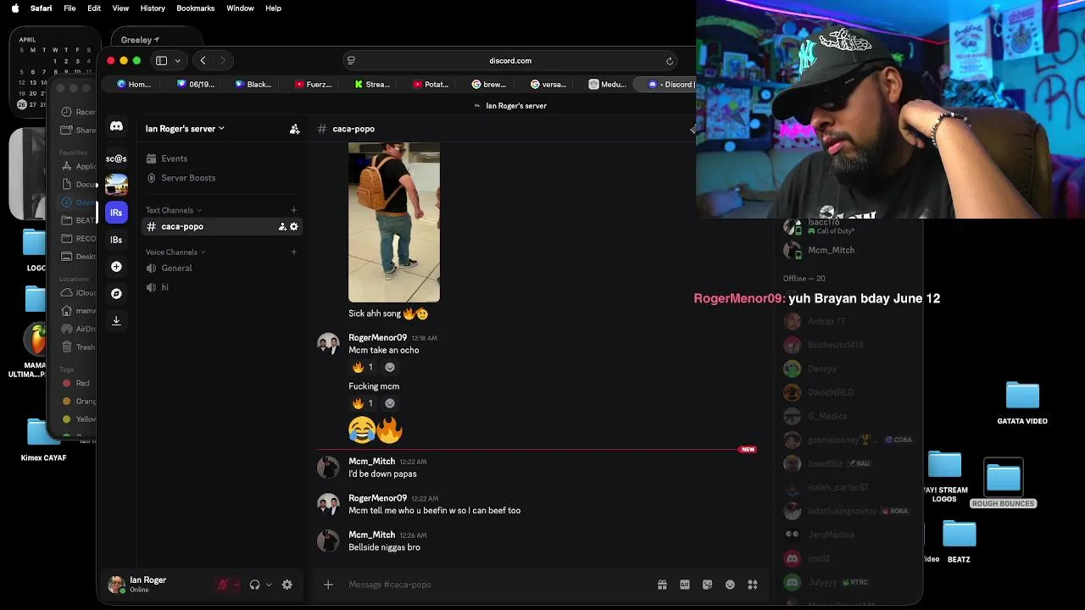Join the General voice channel
Viewport: 1085px width, 610px height.
220,268
